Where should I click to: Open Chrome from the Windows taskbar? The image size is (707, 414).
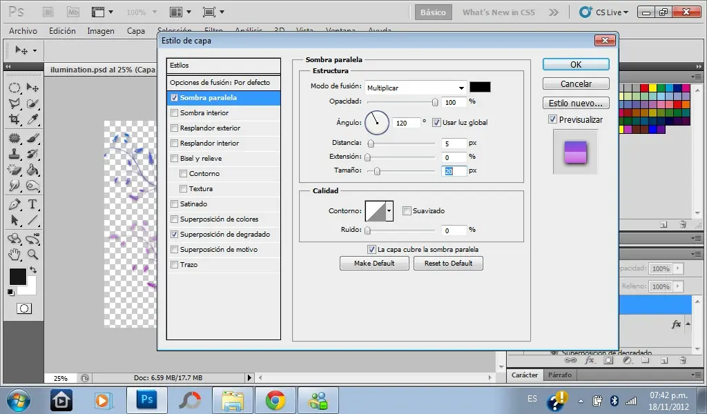coord(275,400)
